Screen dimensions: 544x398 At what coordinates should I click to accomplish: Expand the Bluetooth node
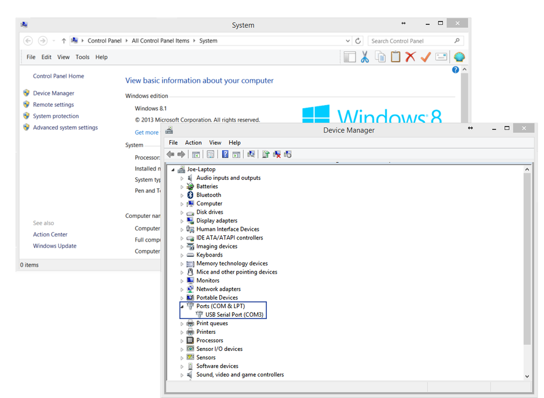182,195
